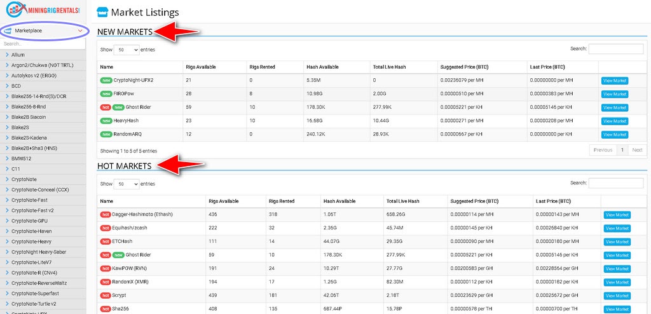The width and height of the screenshot is (651, 314).
Task: Select CryptoNote-R (CNv4) in sidebar
Action: click(x=43, y=273)
